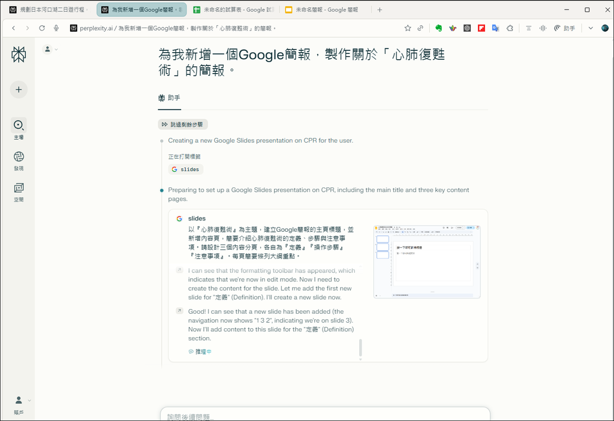
Task: Open the 帳戶 account menu at sidebar bottom
Action: [19, 405]
